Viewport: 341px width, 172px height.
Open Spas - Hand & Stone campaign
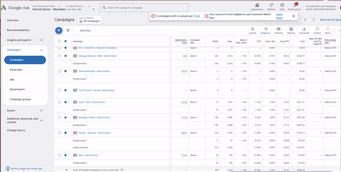pos(88,155)
